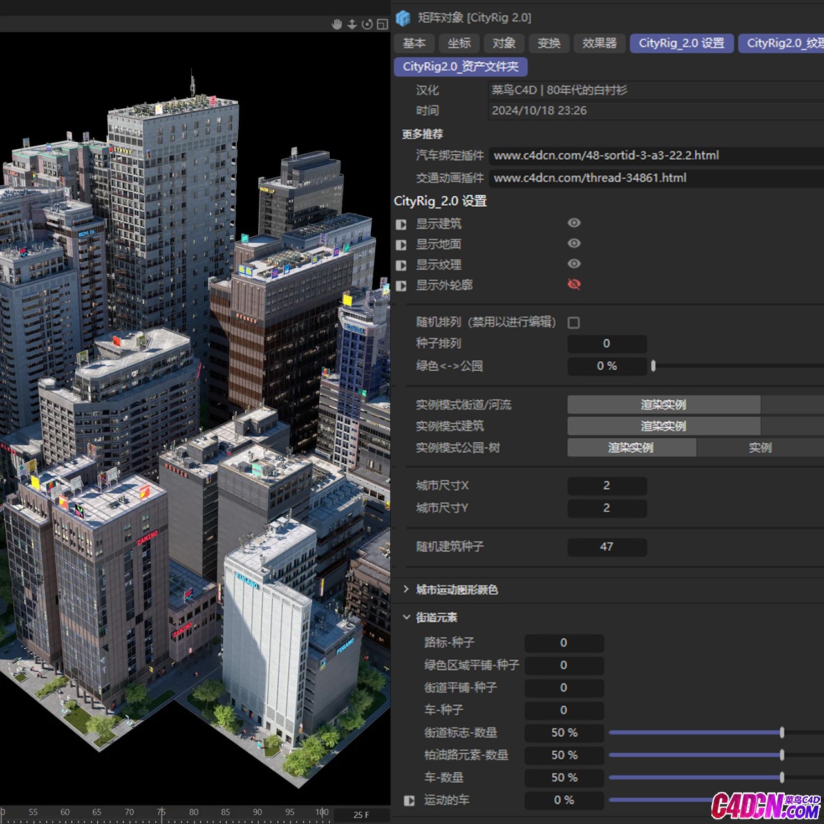Choose 渲染实例 for 实例模式公园-树
Screen dimensions: 824x824
[632, 447]
